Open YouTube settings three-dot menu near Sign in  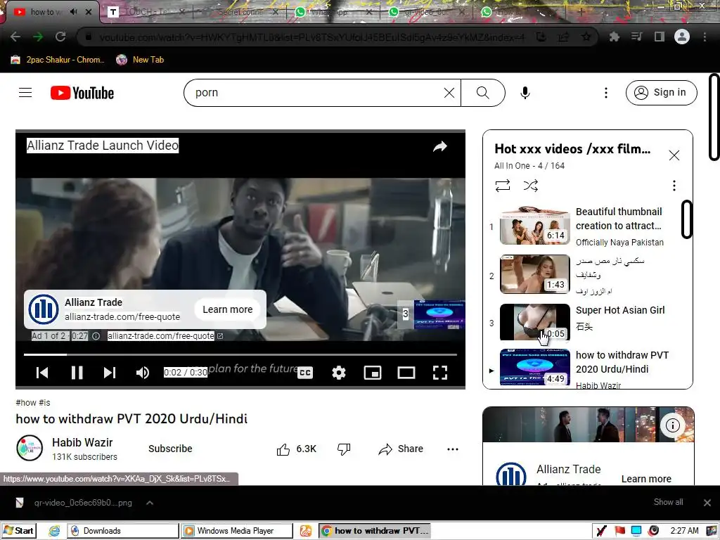pyautogui.click(x=605, y=93)
